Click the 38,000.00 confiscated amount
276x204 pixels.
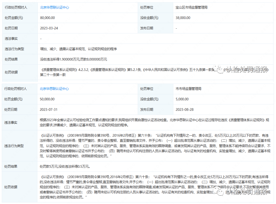click(x=183, y=18)
